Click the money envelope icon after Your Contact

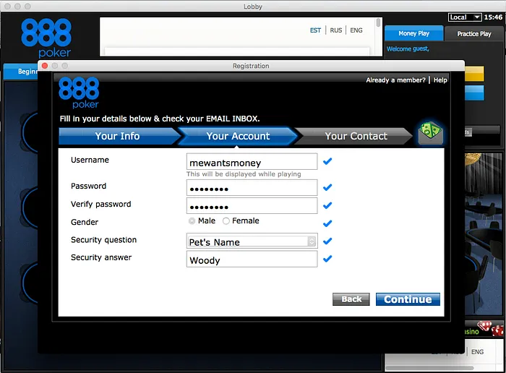pos(431,133)
